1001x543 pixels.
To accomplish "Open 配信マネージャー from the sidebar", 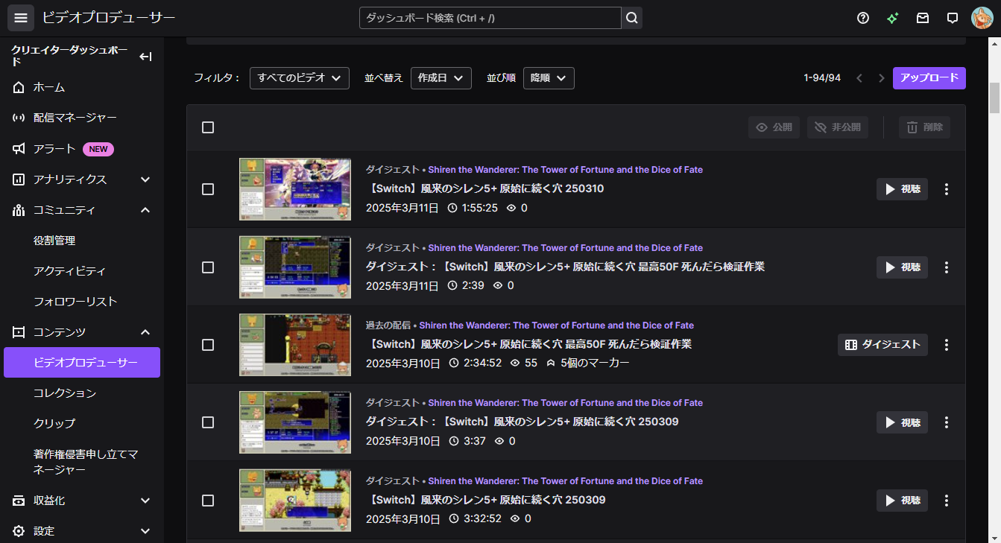I will (75, 118).
